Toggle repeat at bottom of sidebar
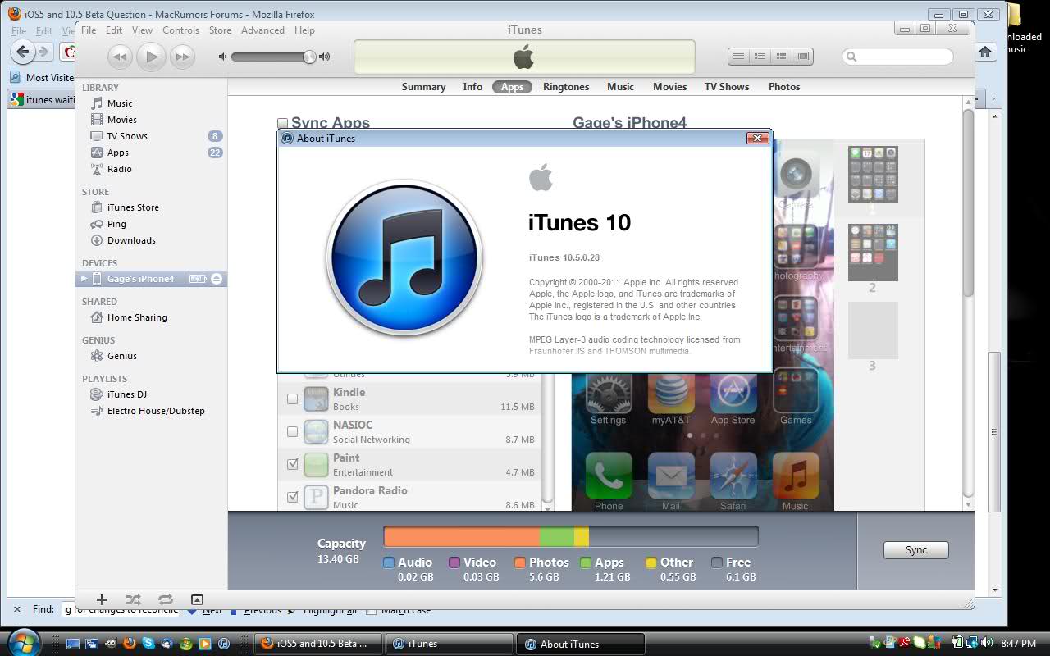The height and width of the screenshot is (656, 1050). [x=165, y=599]
